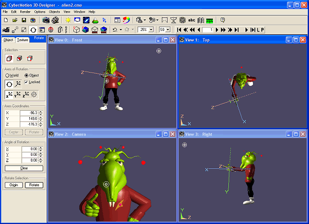Toggle the move-axes arrow mode button
309x224 pixels.
click(18, 84)
